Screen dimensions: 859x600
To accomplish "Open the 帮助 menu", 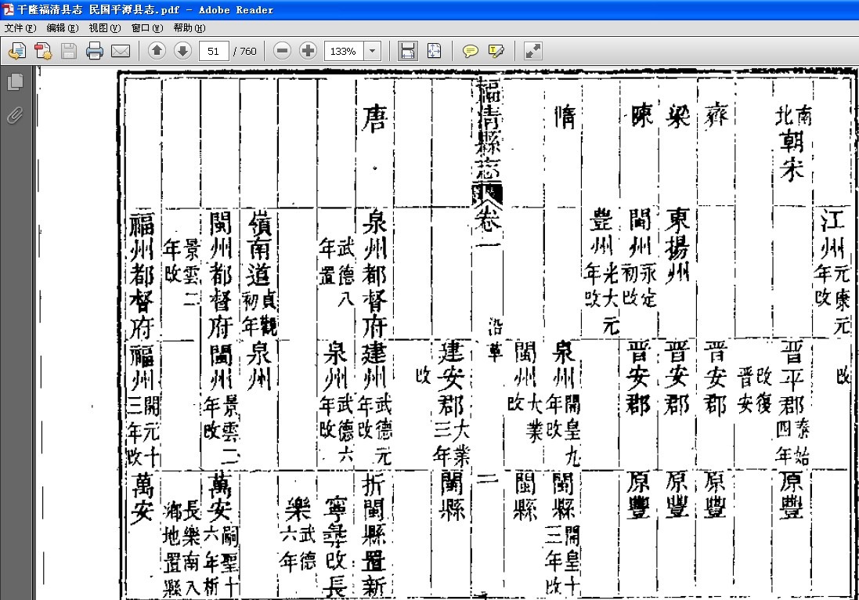I will click(189, 28).
